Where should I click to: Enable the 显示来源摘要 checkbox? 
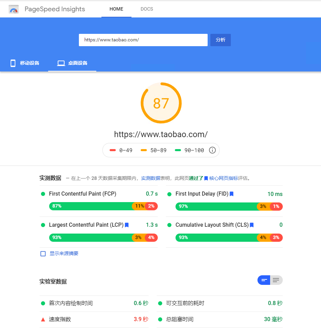43,253
